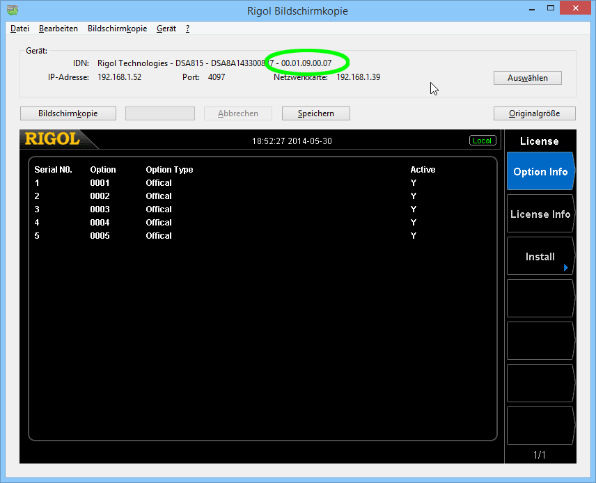Open the ? help menu
The width and height of the screenshot is (596, 483).
(187, 29)
